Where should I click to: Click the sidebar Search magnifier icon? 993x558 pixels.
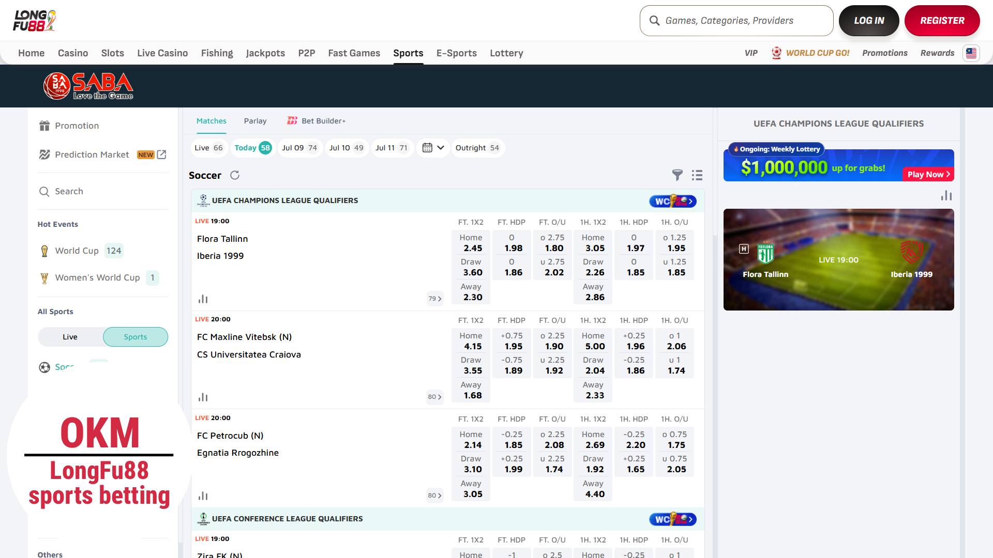(x=44, y=192)
